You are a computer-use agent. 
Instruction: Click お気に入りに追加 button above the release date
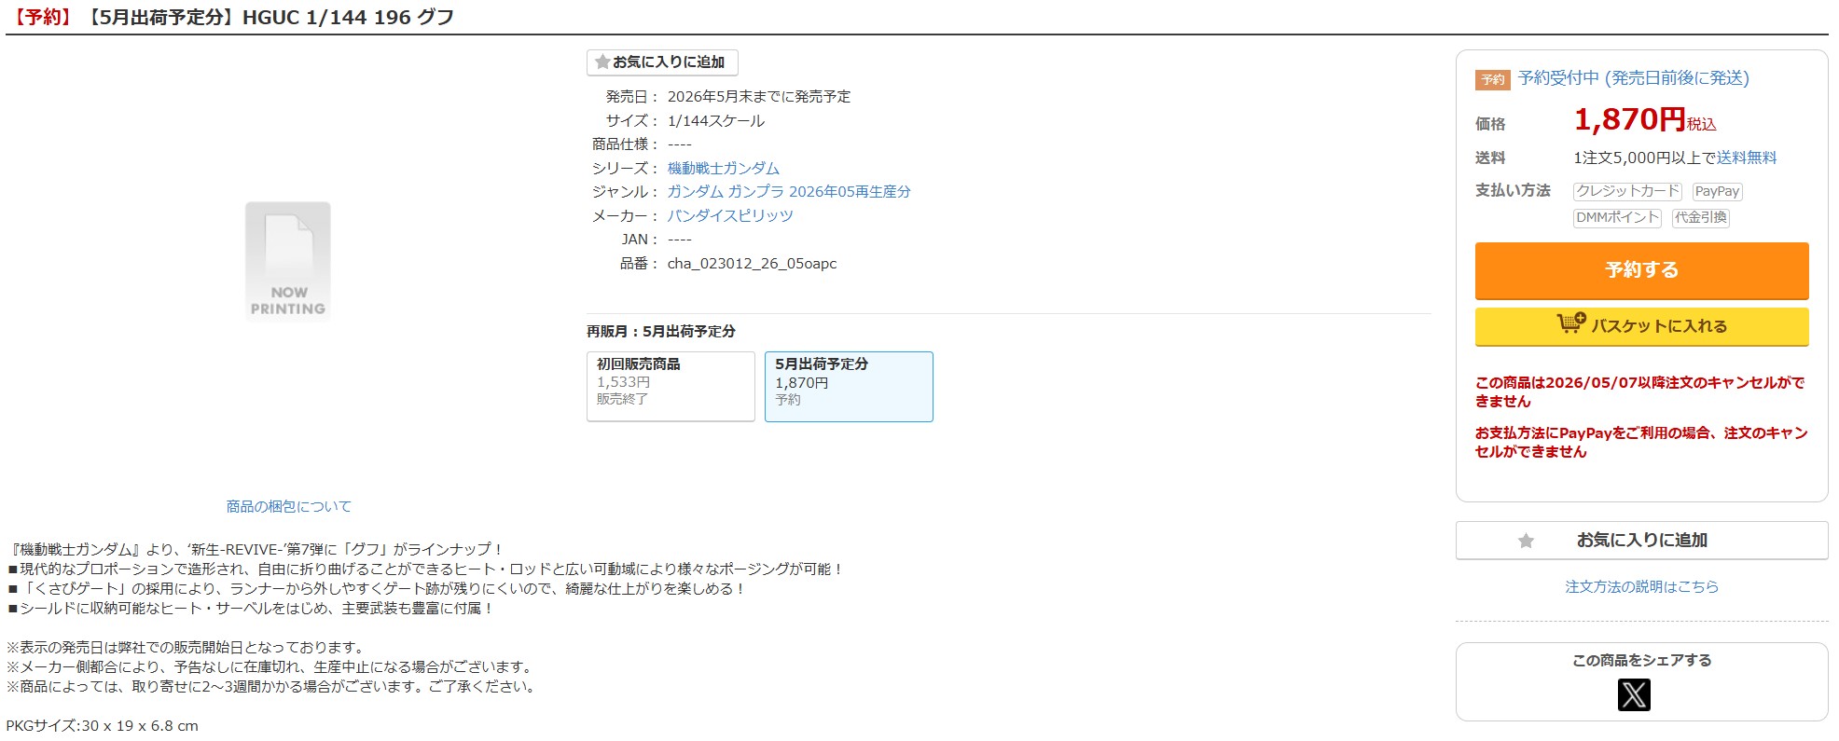click(x=662, y=62)
